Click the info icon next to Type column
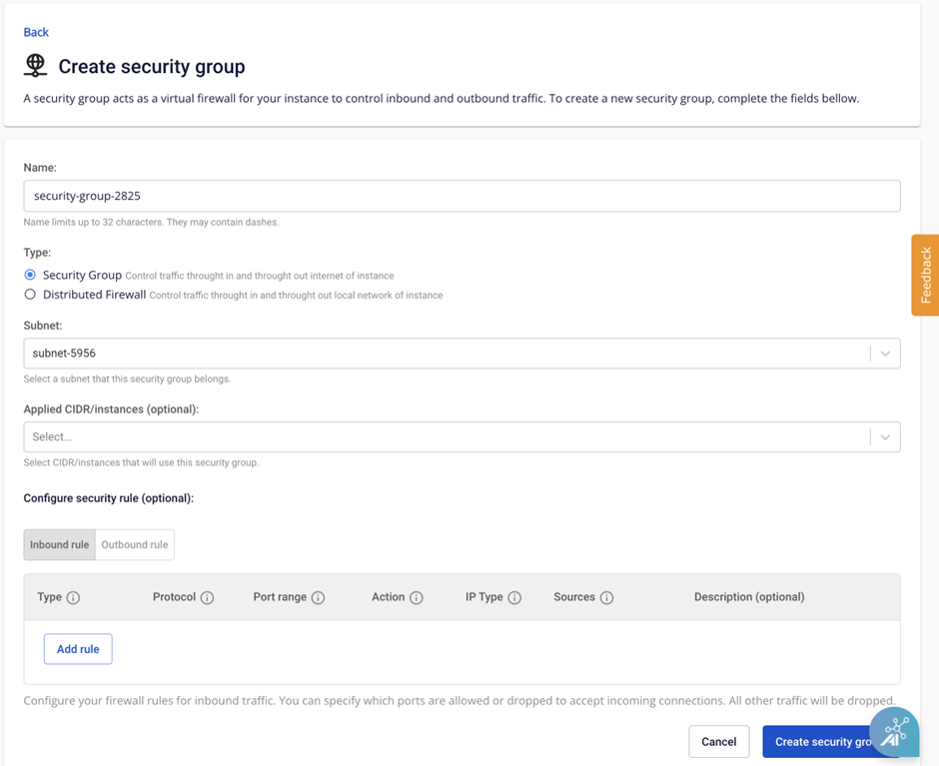This screenshot has height=766, width=939. coord(73,598)
